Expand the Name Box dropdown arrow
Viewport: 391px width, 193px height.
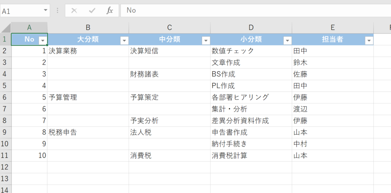(46, 10)
